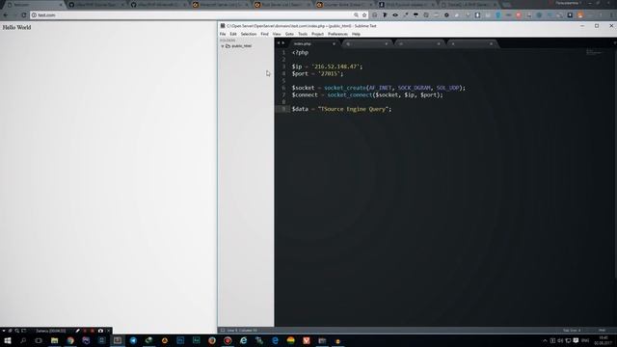Open the Help menu in Sublime Text
The image size is (617, 347).
[x=356, y=35]
